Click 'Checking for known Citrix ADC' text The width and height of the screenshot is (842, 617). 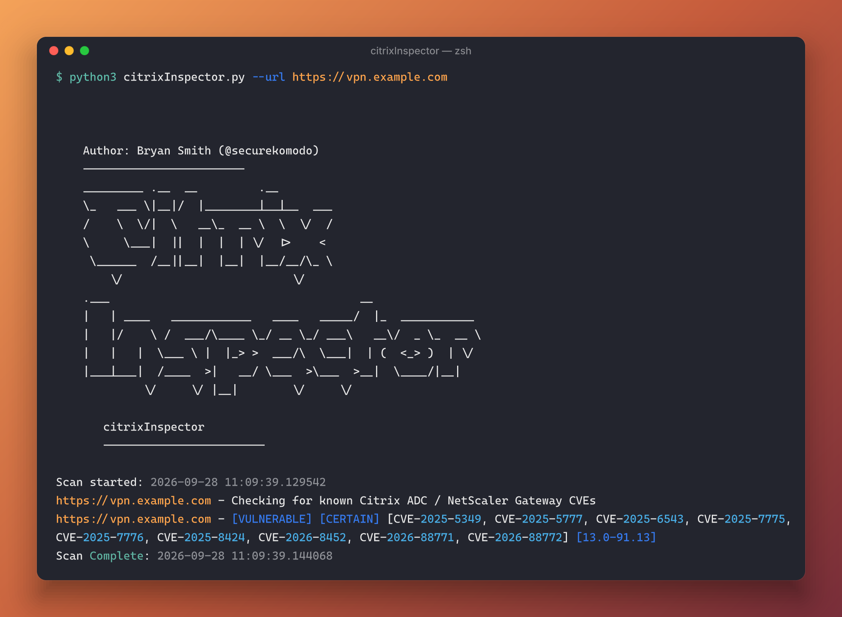[329, 501]
